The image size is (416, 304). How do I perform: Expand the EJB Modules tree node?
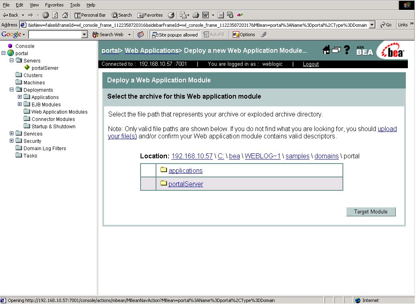[x=19, y=104]
